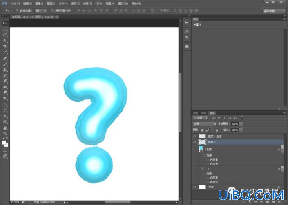Screen dimensions: 288x205
Task: Filter layers by adjustment layers icon
Action: click(x=219, y=118)
